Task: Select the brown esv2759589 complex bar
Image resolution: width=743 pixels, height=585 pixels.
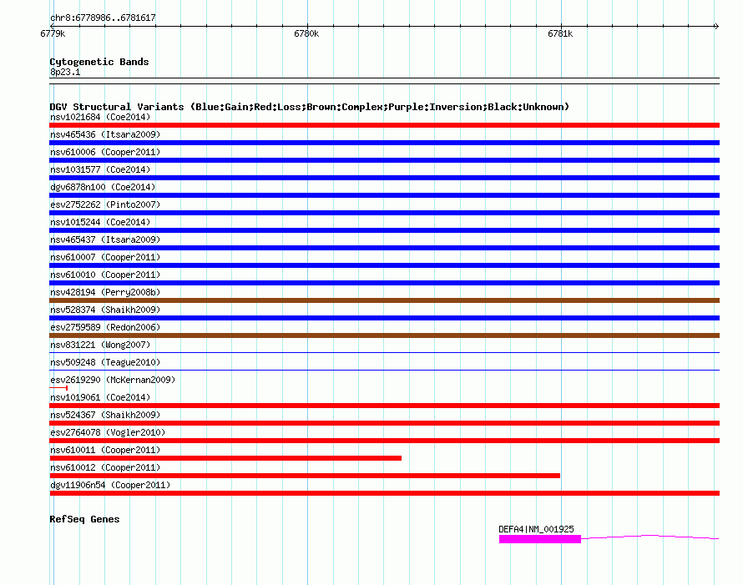Action: (384, 335)
